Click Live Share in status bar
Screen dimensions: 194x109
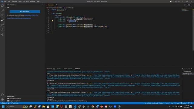(15, 103)
